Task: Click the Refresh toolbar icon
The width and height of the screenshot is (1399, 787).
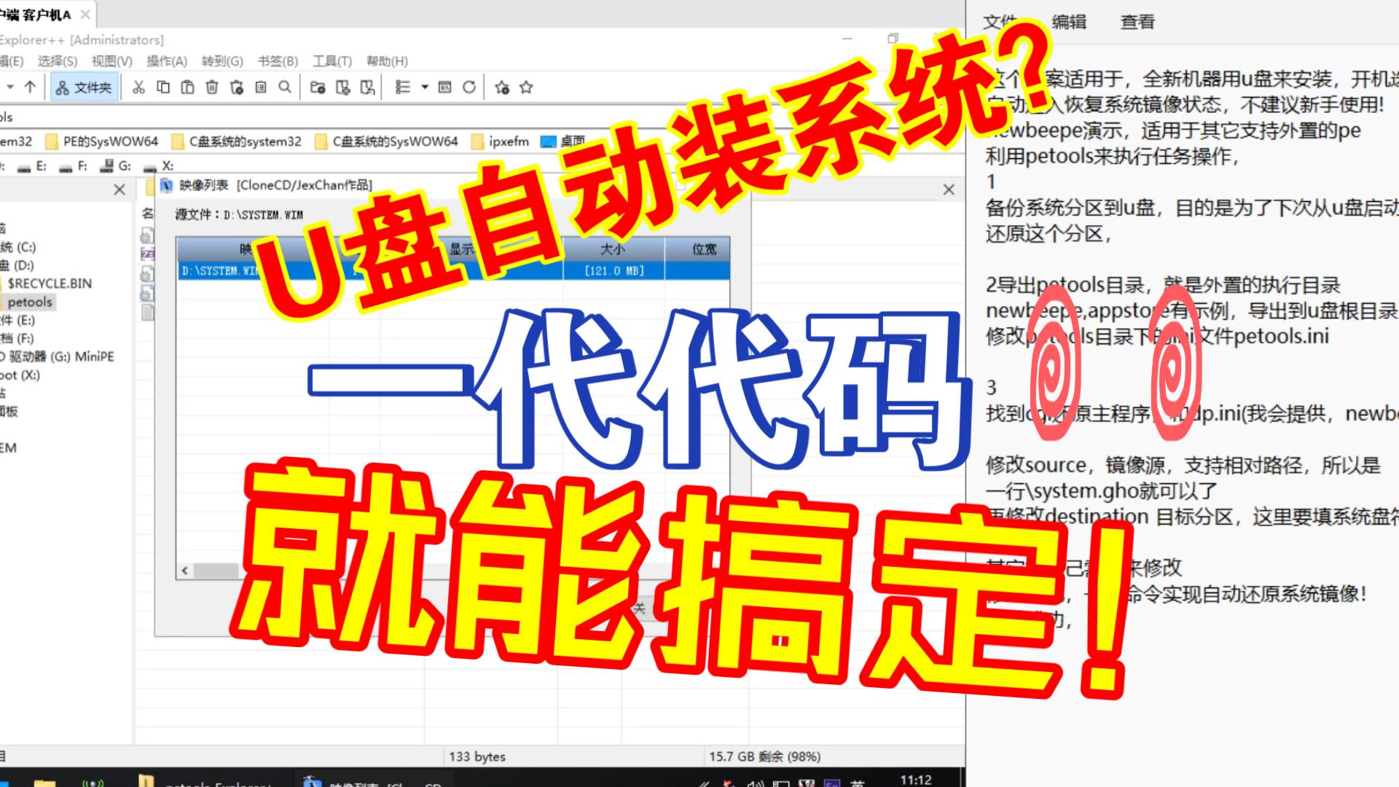Action: (x=469, y=87)
